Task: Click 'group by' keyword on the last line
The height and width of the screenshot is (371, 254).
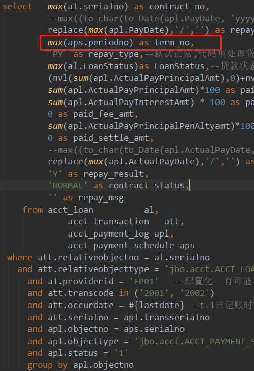Action: tap(48, 365)
